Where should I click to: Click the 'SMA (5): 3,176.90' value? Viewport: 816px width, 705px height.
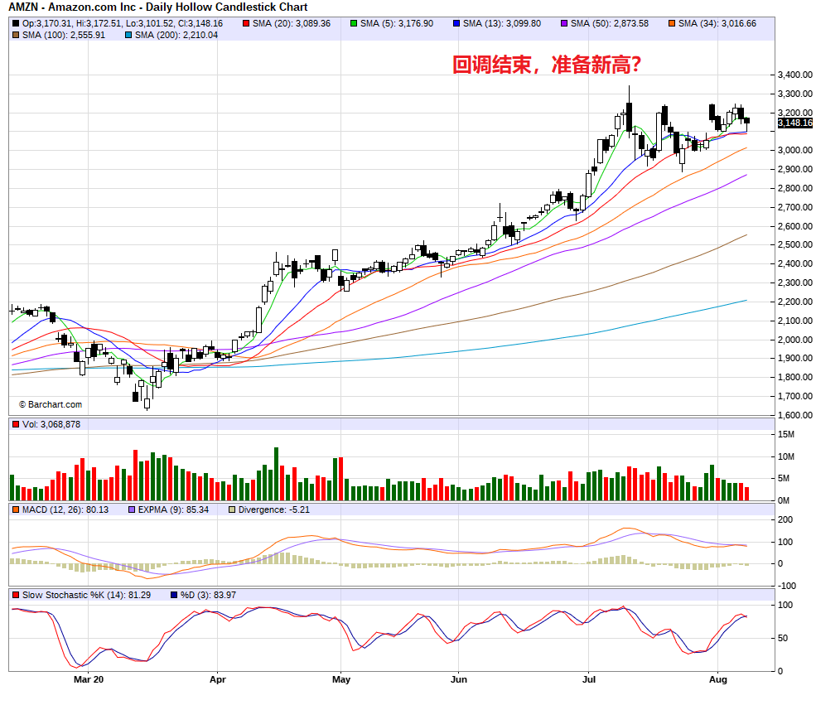(397, 23)
